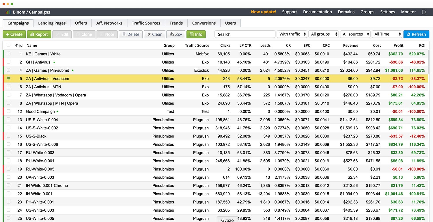This screenshot has height=222, width=433.
Task: Open the Support link
Action: [x=290, y=12]
